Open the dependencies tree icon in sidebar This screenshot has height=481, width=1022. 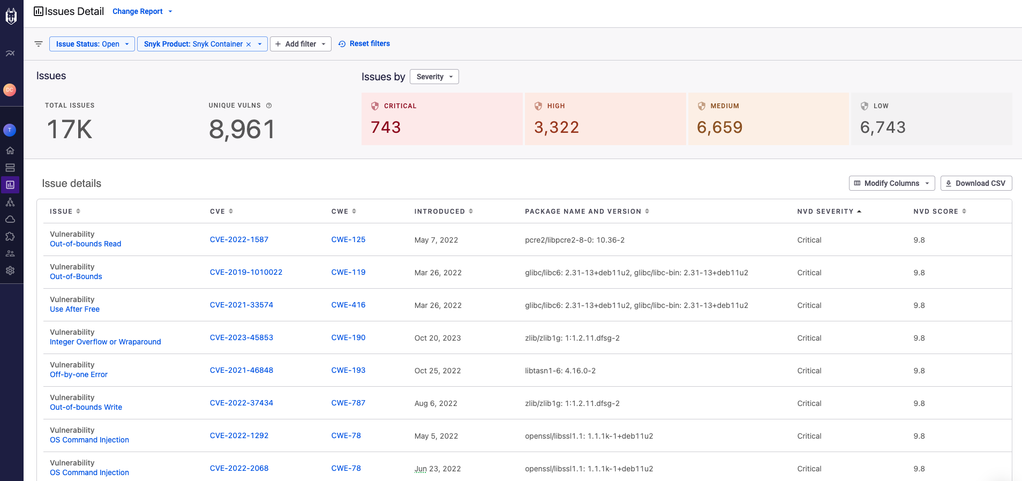point(10,202)
